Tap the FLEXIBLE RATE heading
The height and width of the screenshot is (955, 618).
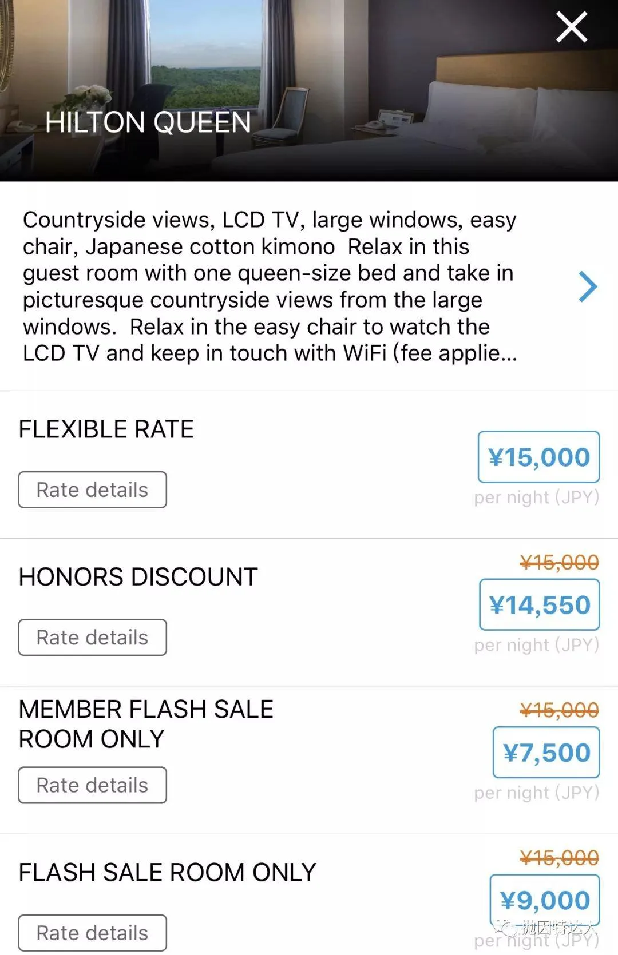(106, 429)
